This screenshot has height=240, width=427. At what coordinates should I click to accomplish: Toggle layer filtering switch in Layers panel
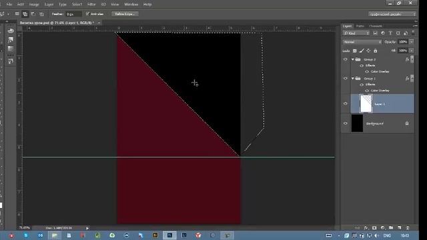point(413,33)
